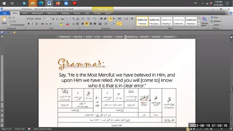Open the File tab

[x=5, y=13]
